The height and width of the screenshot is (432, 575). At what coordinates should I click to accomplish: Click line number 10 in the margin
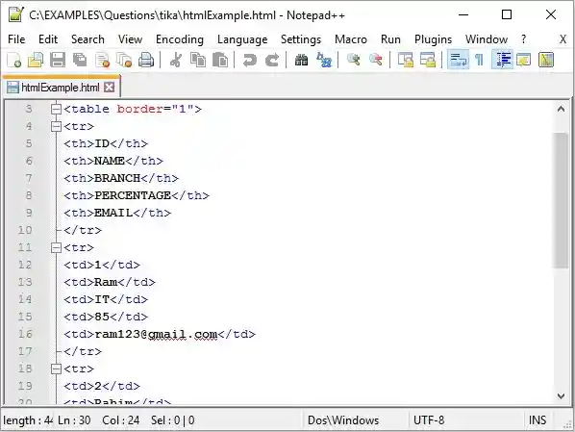point(25,230)
